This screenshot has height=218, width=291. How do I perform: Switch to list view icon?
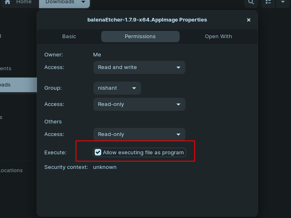(268, 2)
